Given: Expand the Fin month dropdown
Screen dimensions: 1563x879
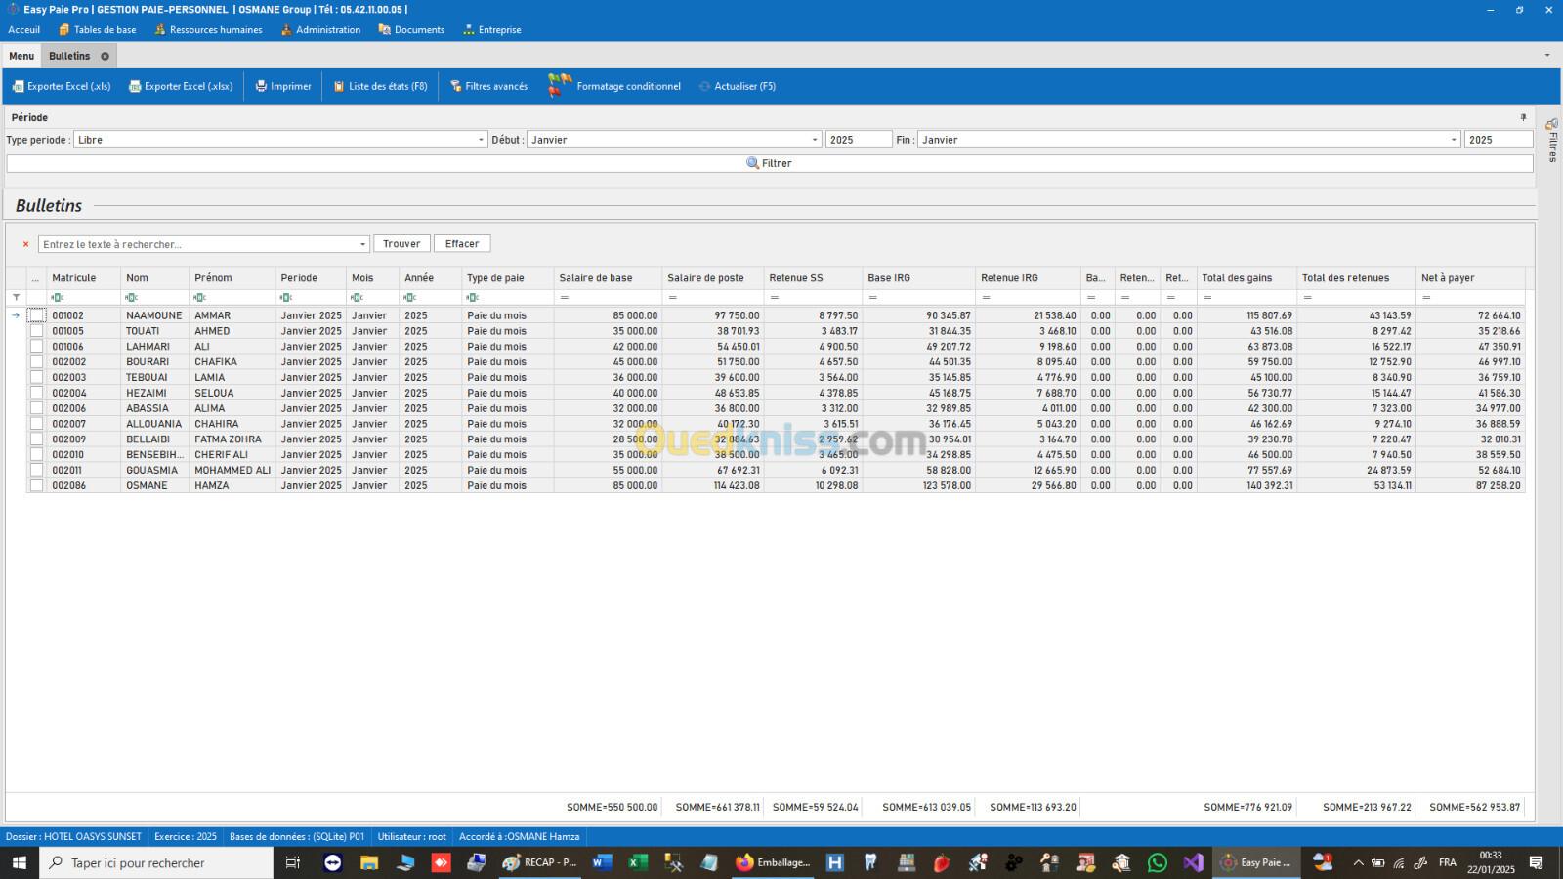Looking at the screenshot, I should point(1453,140).
